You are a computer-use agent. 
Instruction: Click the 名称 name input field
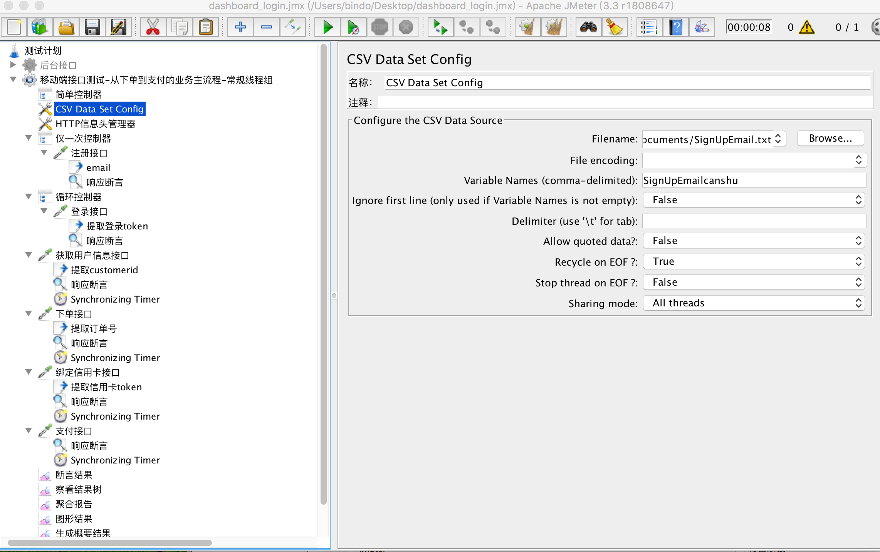pos(627,82)
